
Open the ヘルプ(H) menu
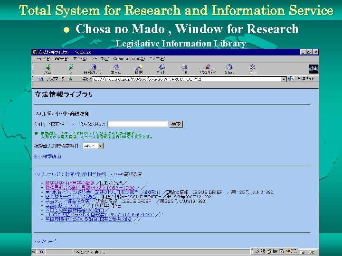pyautogui.click(x=157, y=59)
